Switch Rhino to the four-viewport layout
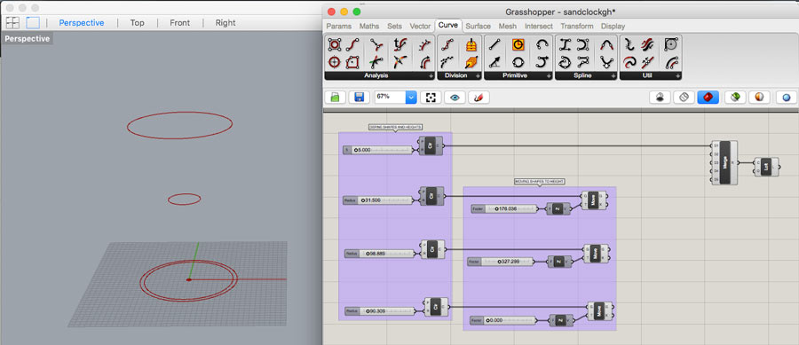This screenshot has width=799, height=345. click(x=12, y=22)
